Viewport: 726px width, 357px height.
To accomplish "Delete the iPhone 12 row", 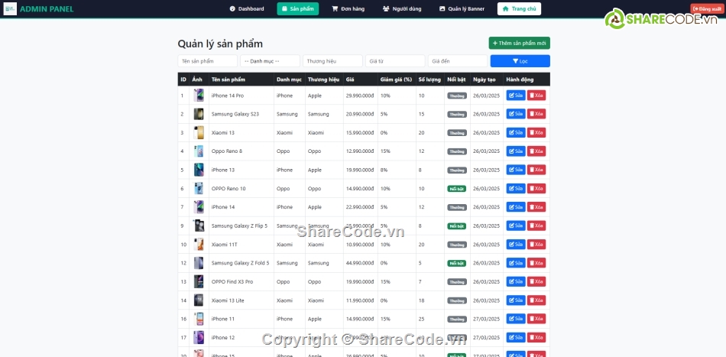I will pyautogui.click(x=536, y=338).
